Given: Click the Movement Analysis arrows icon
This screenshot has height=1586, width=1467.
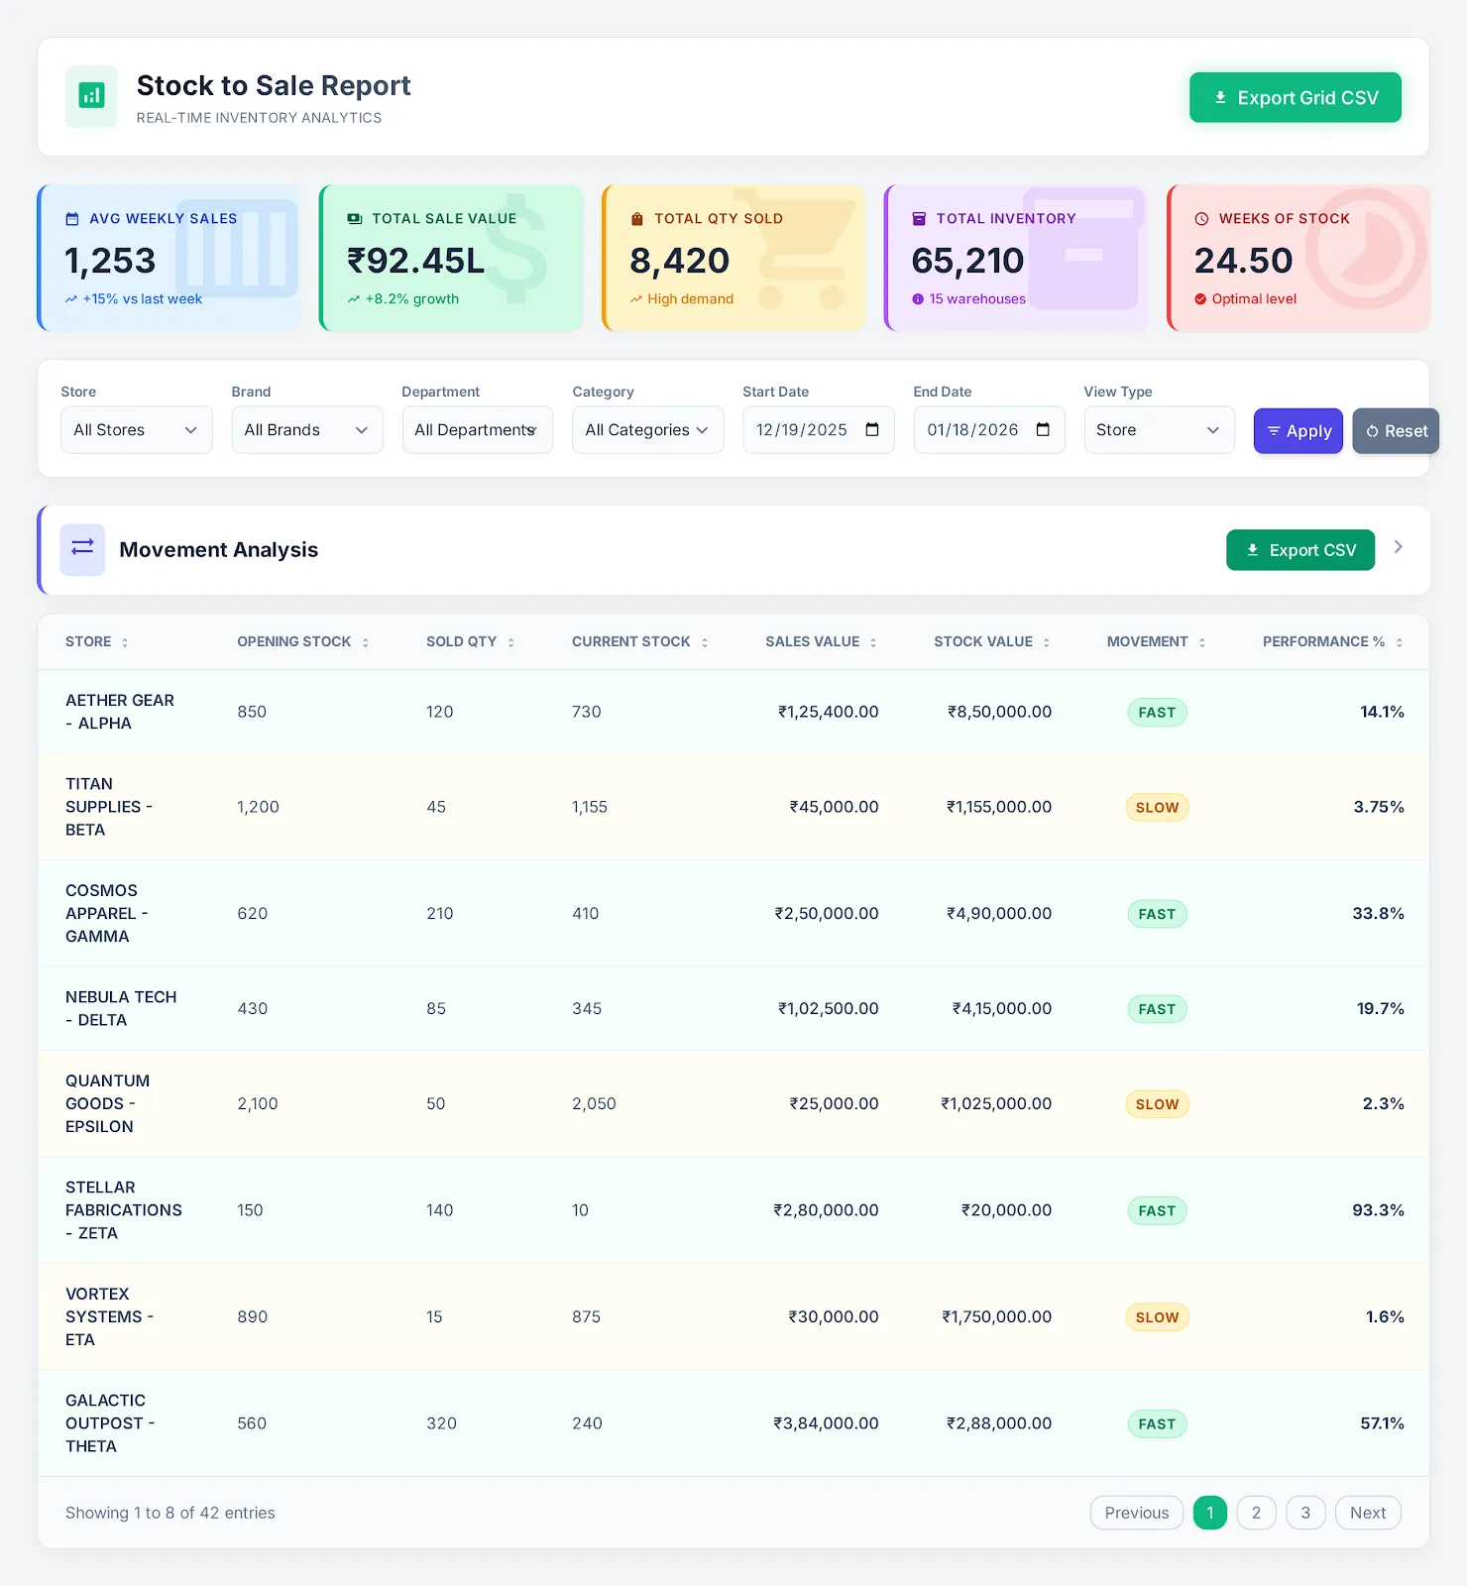Looking at the screenshot, I should (82, 549).
